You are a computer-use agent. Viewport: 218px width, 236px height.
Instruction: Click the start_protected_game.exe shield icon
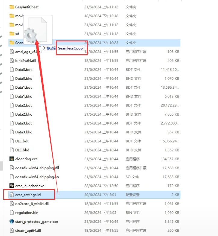(12, 222)
